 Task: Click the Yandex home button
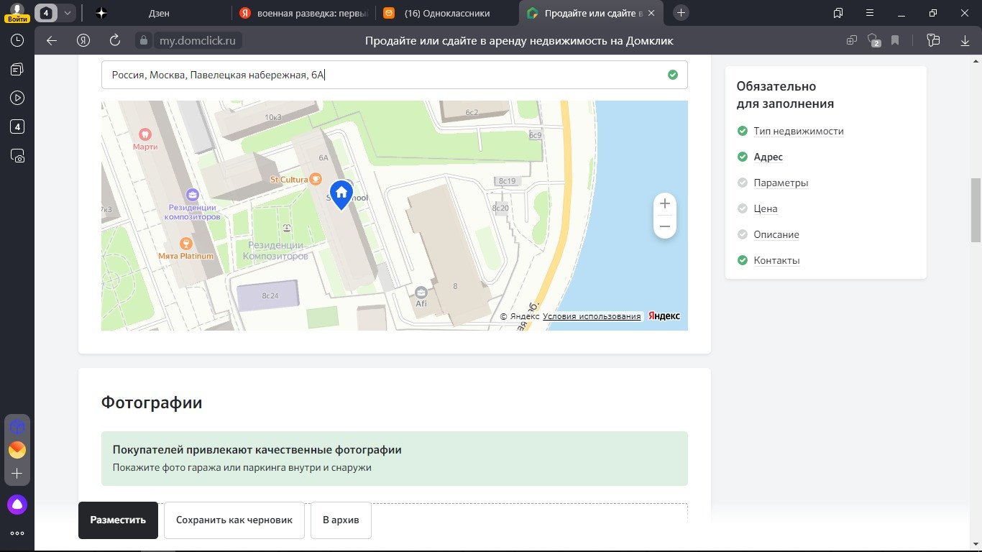(x=84, y=40)
